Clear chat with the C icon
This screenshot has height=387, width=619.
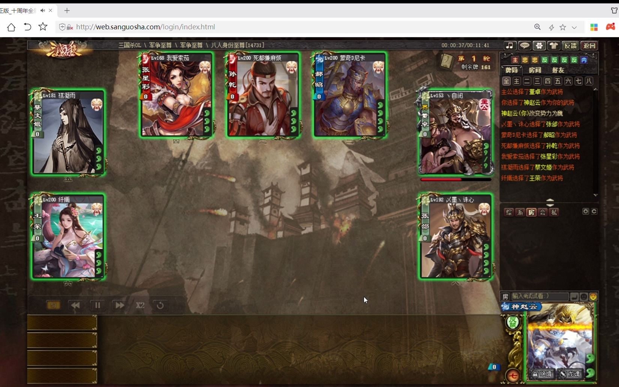click(594, 211)
